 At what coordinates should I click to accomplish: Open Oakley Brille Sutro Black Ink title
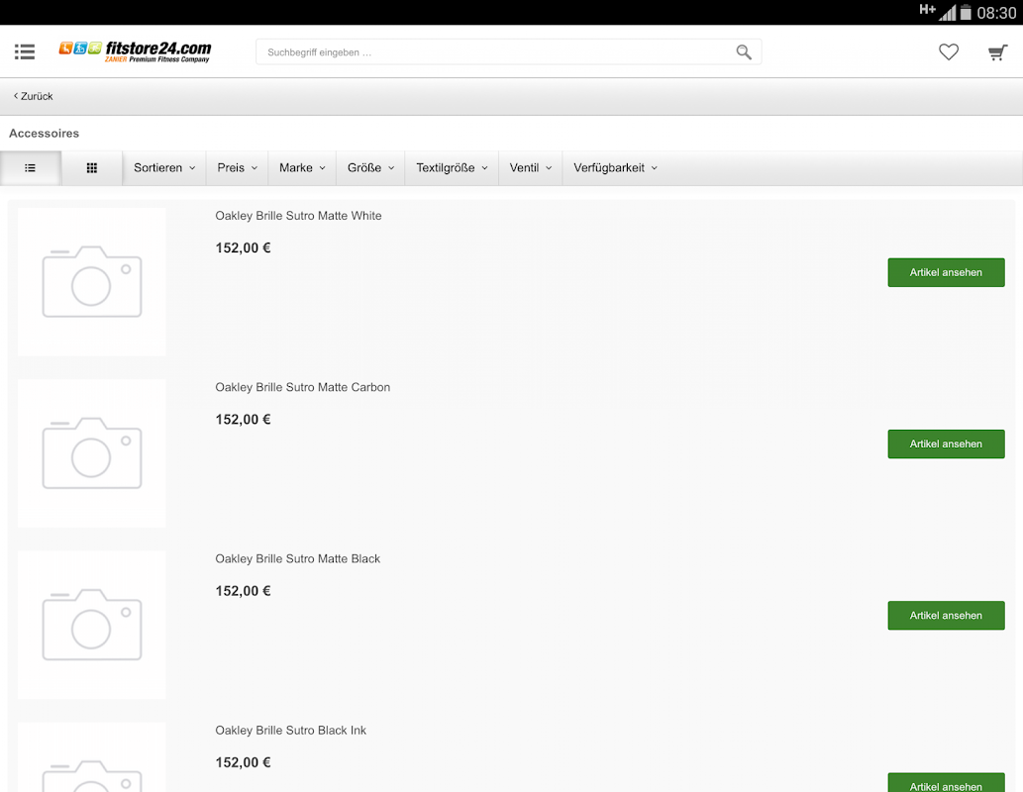click(290, 731)
